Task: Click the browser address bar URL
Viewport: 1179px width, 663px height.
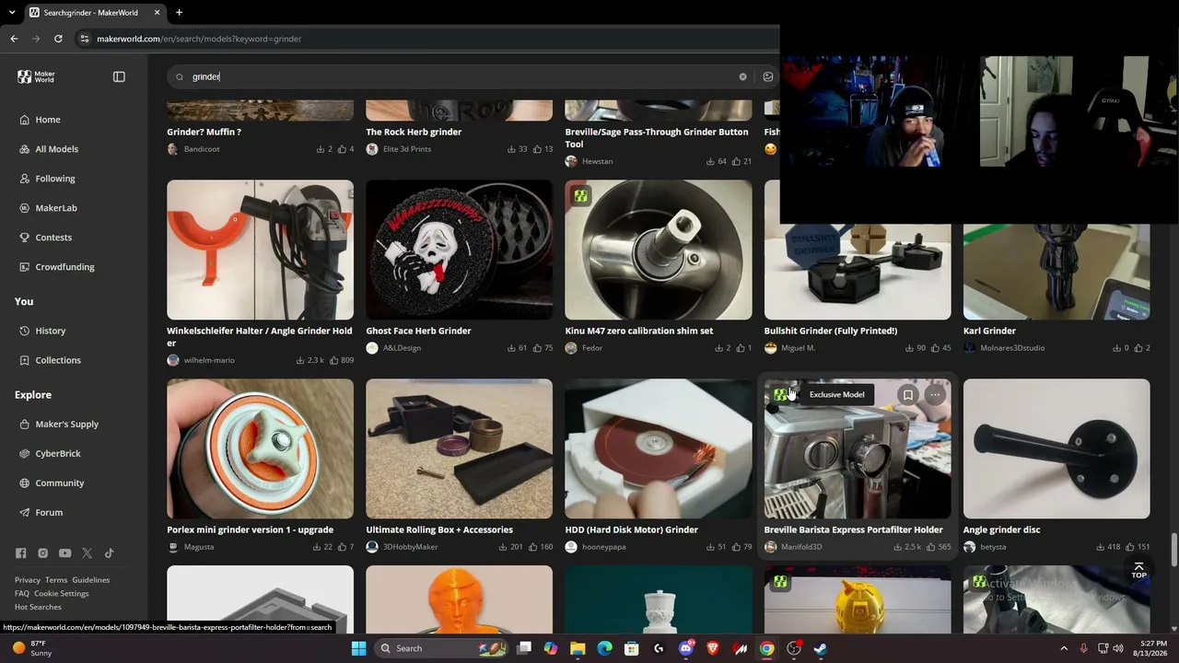Action: tap(199, 39)
